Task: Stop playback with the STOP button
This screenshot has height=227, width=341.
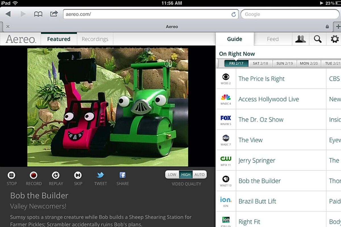Action: point(12,178)
